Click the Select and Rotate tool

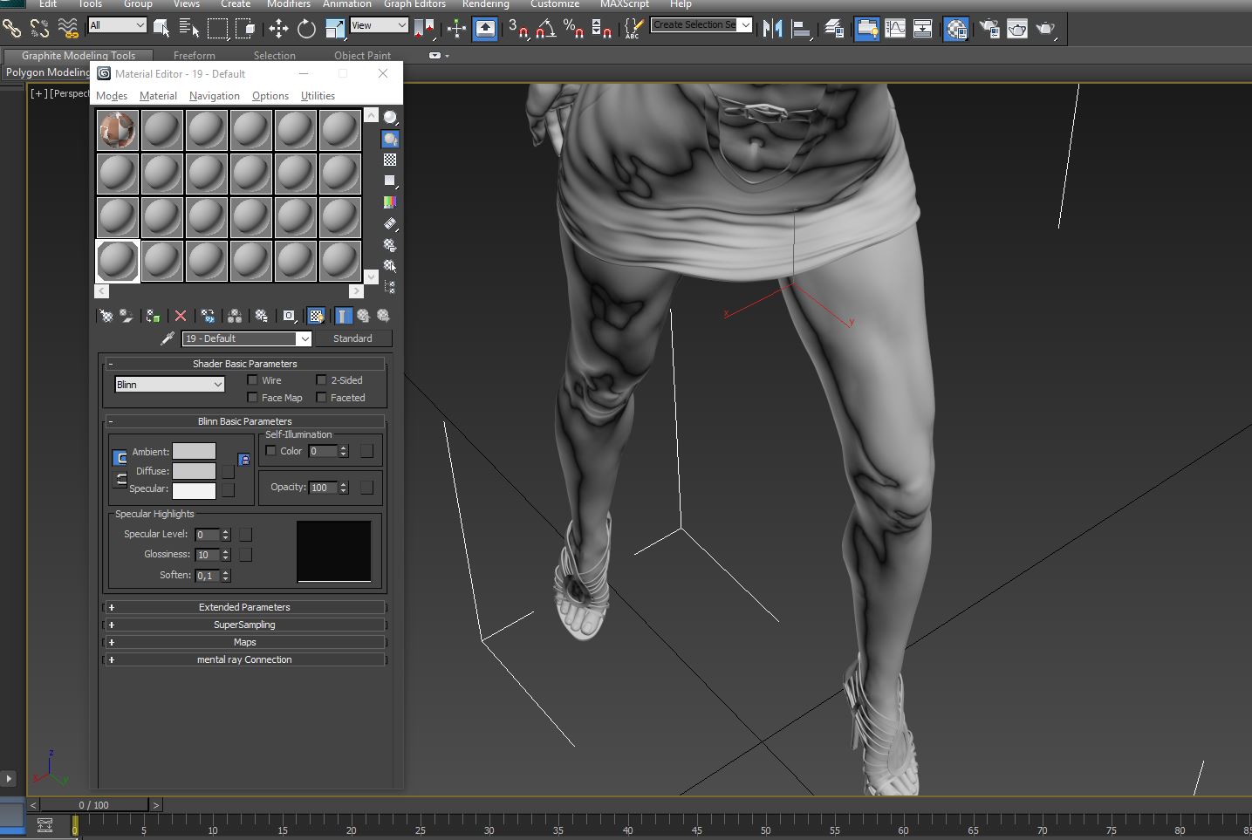click(306, 29)
